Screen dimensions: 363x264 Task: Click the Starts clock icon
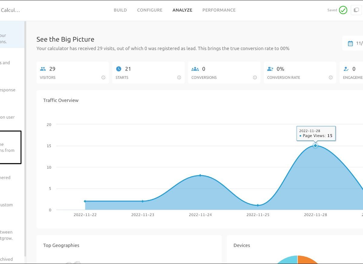coord(119,69)
